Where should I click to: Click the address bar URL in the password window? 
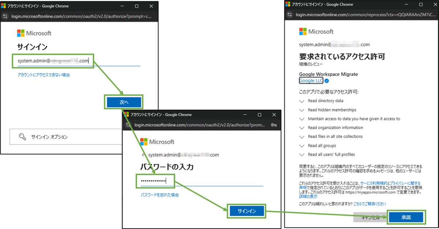click(200, 125)
